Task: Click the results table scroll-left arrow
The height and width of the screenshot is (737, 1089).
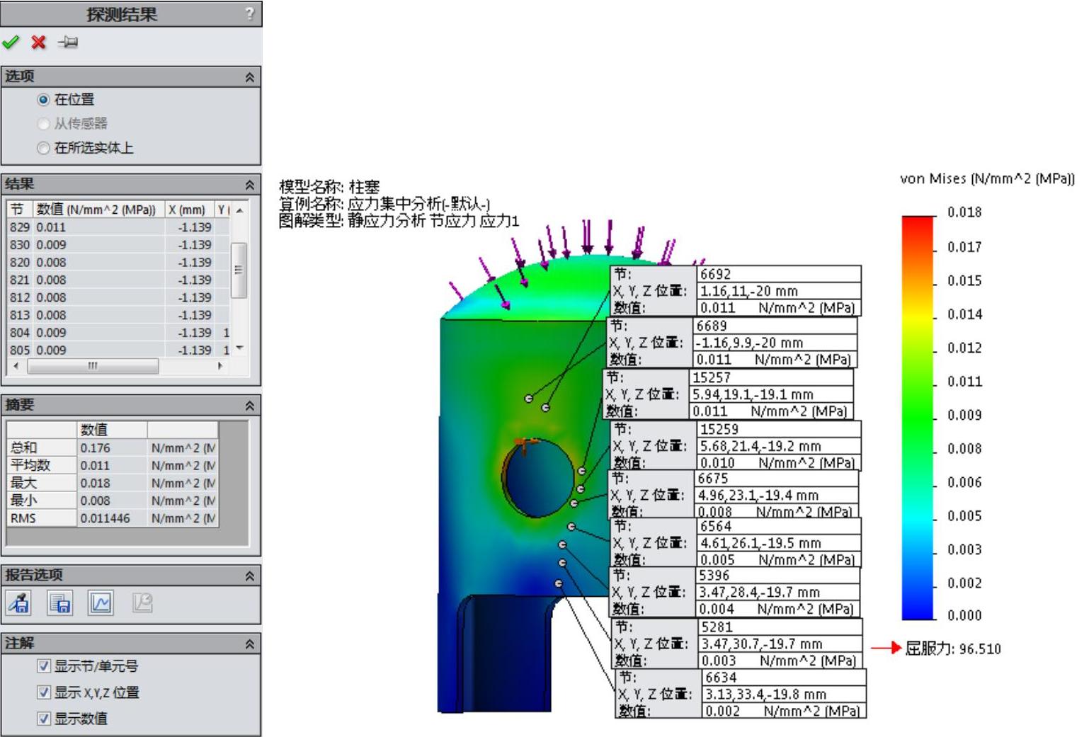Action: [x=16, y=366]
